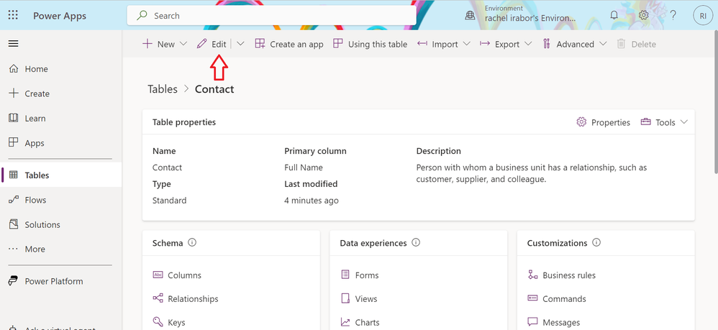Click the notifications bell icon
718x330 pixels.
pos(614,15)
